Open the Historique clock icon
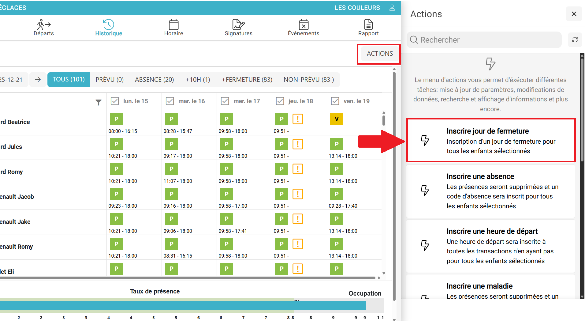Screen dimensions: 585x321 (108, 25)
